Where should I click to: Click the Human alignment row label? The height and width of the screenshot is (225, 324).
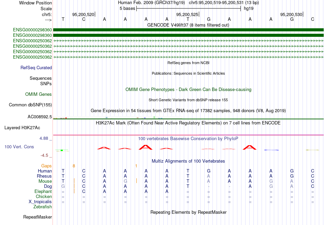tap(45, 171)
